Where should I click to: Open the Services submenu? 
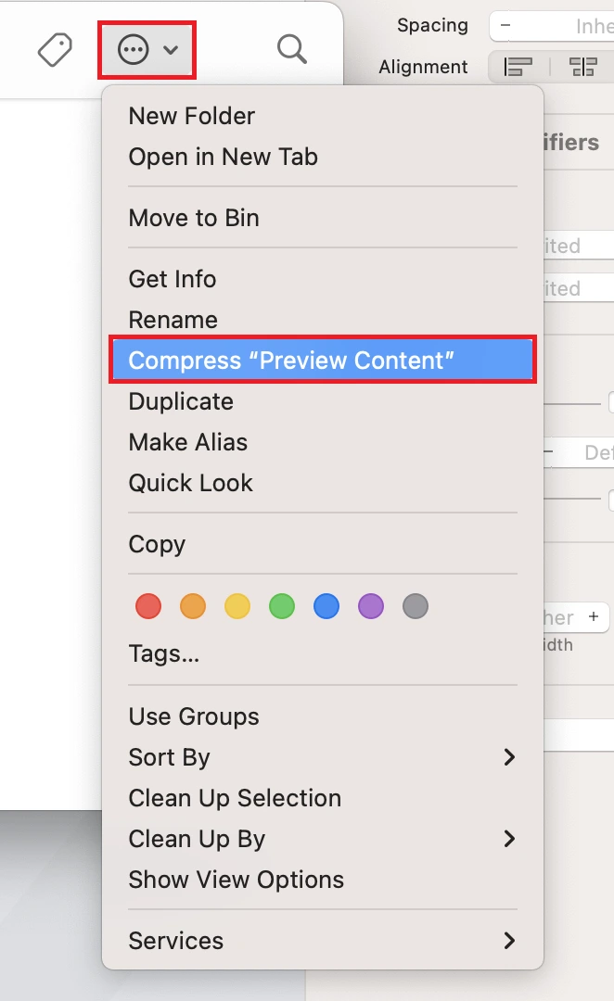(175, 941)
